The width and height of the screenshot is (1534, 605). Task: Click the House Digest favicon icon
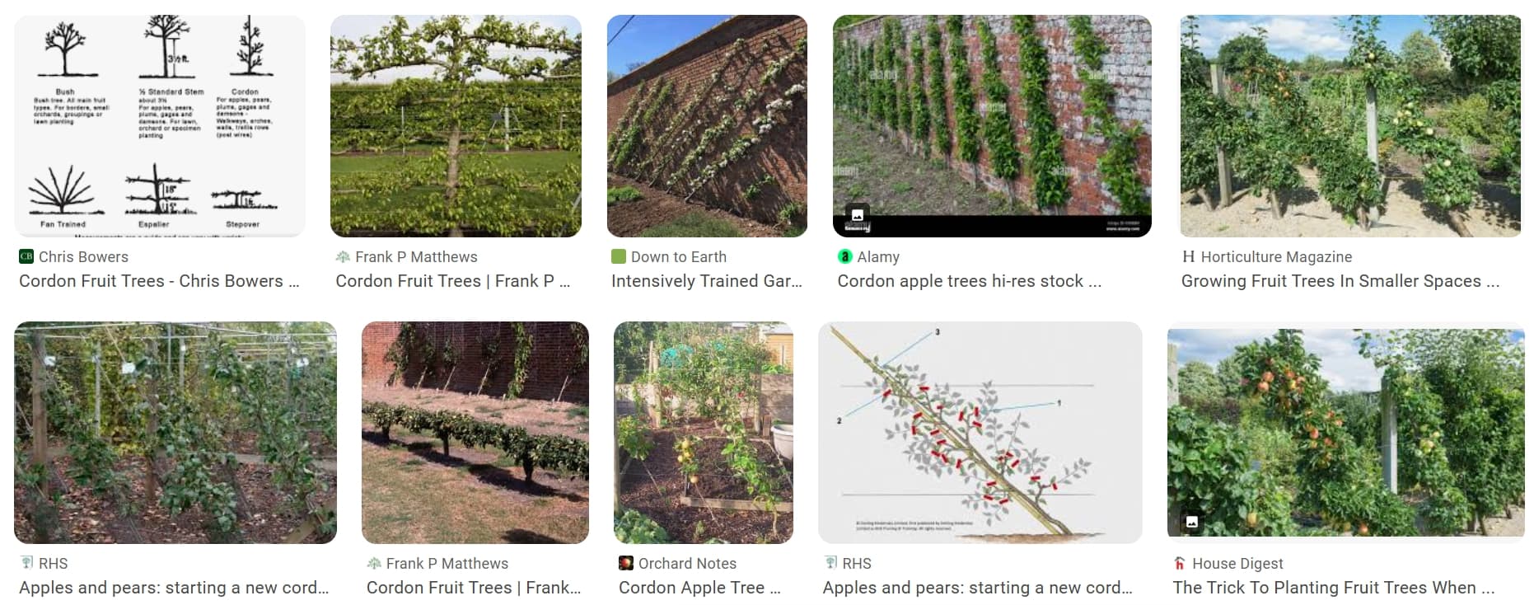click(x=1180, y=563)
